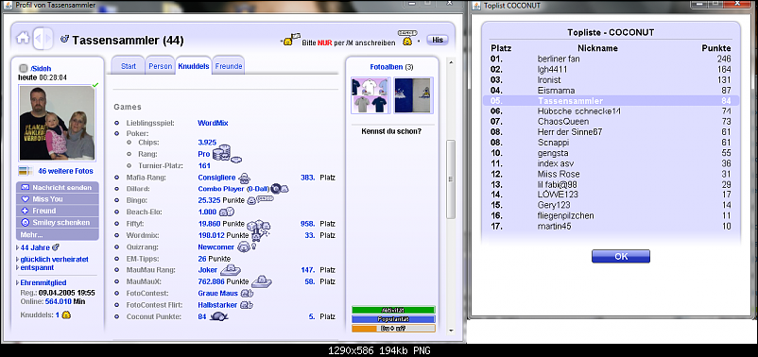Image resolution: width=758 pixels, height=357 pixels.
Task: Click Knuddels smiley icon in sidebar
Action: pos(67,314)
